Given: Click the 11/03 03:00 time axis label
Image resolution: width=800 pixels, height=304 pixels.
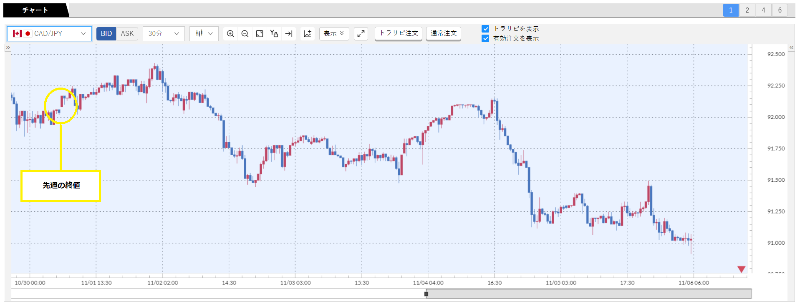Looking at the screenshot, I should click(x=295, y=283).
